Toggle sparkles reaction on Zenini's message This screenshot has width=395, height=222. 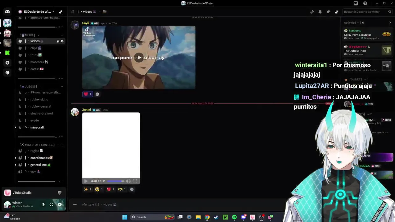(x=88, y=189)
